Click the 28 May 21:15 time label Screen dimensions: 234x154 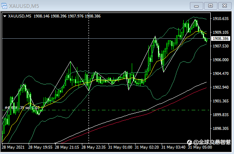[x=67, y=147]
